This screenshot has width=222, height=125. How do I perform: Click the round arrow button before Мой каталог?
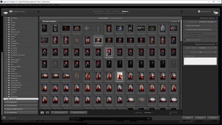point(182,12)
